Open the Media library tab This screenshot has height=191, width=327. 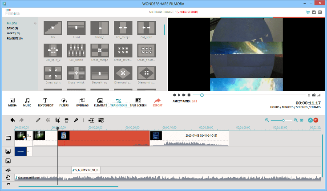point(12,102)
